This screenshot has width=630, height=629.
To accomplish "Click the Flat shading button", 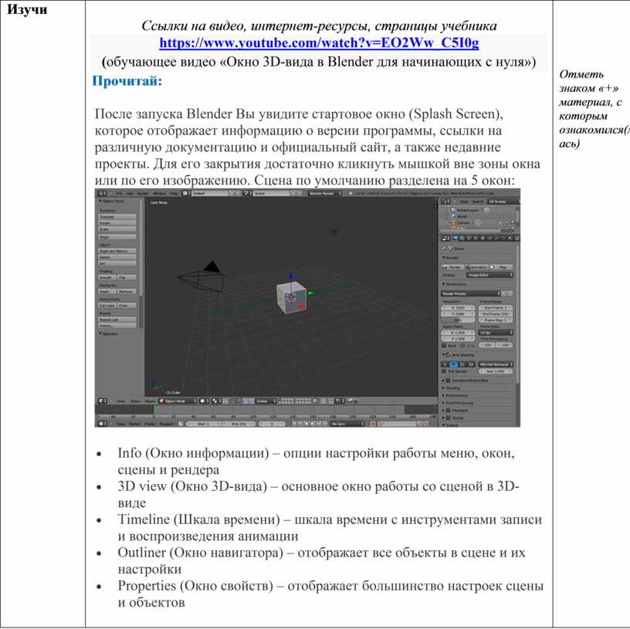I will point(127,277).
